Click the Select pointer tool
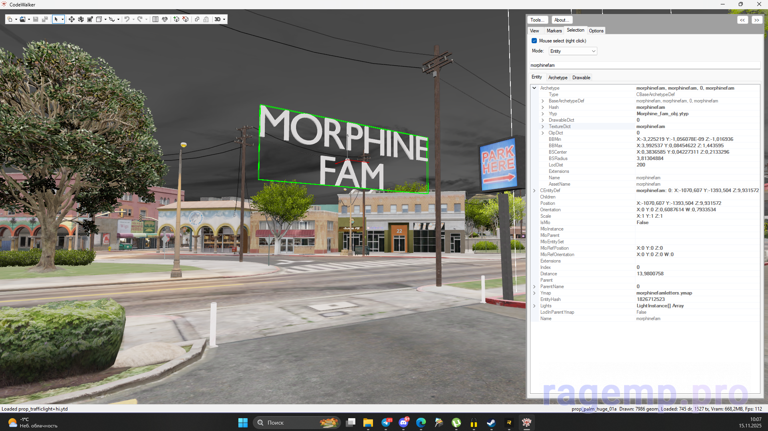Screen dimensions: 768x431 [56, 19]
